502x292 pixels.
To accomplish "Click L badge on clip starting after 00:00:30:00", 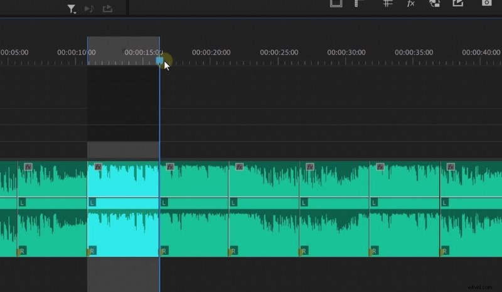I will tap(374, 202).
